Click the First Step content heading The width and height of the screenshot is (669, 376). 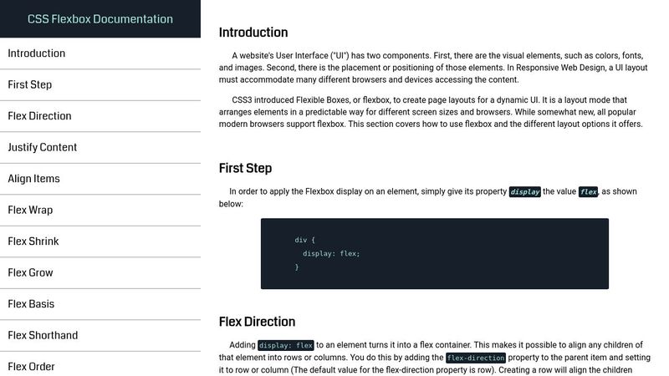(x=245, y=169)
